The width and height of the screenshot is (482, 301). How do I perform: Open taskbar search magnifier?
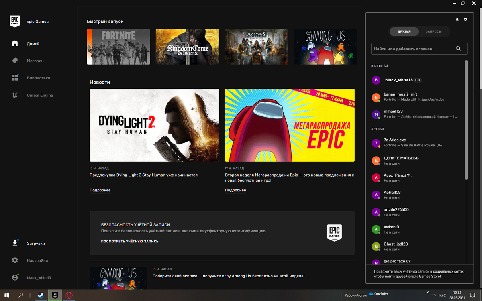pyautogui.click(x=21, y=295)
